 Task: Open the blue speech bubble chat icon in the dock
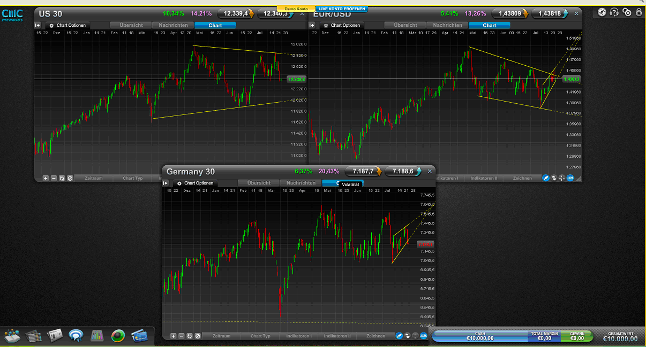pyautogui.click(x=76, y=336)
